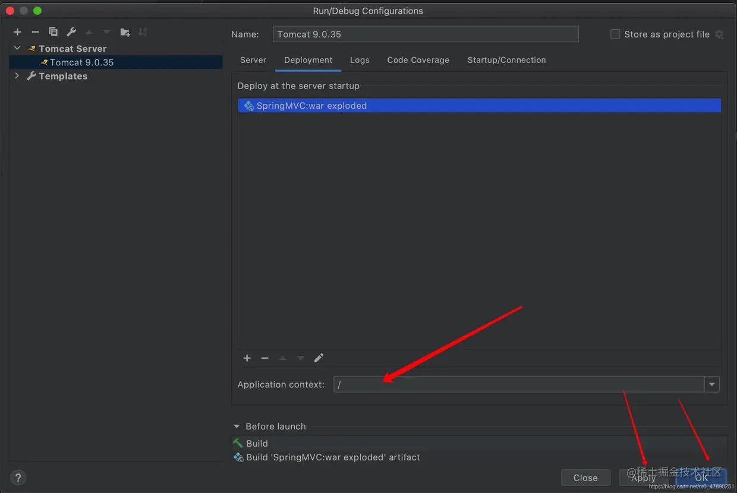Click the Close button
Image resolution: width=737 pixels, height=493 pixels.
pyautogui.click(x=585, y=478)
